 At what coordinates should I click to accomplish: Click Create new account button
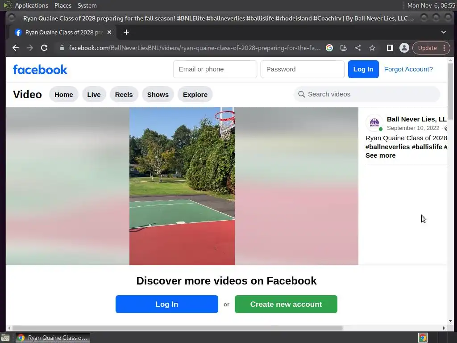coord(286,304)
